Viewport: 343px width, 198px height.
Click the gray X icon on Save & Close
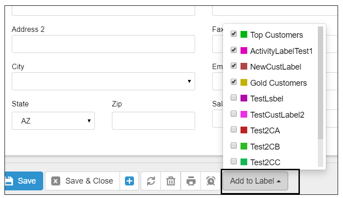56,181
